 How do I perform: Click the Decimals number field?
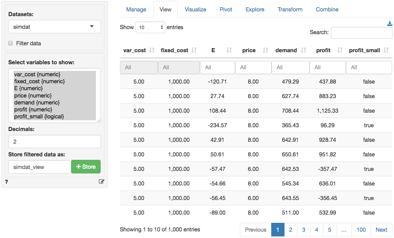54,142
